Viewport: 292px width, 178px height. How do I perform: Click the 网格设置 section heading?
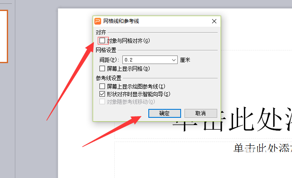[x=106, y=50]
